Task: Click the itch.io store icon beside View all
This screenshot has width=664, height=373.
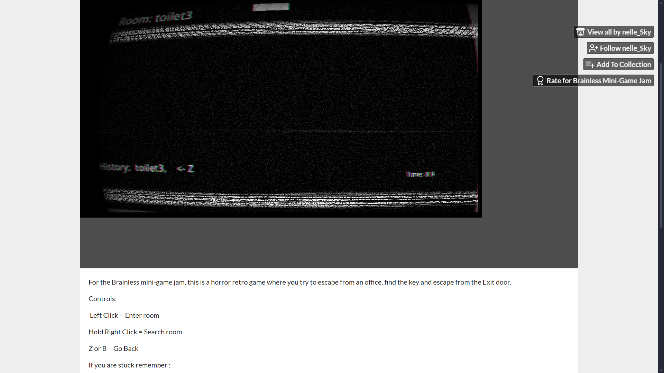Action: click(x=580, y=32)
